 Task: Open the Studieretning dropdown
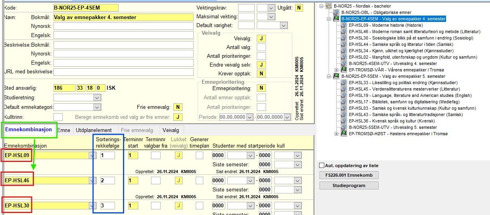[97, 98]
